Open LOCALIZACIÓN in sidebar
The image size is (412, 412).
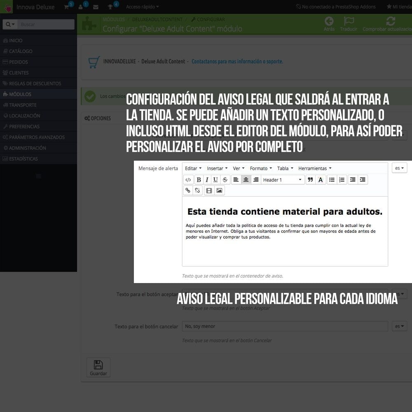point(38,116)
